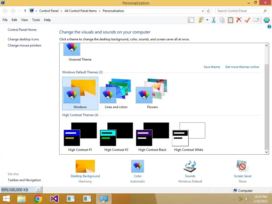
Task: Close the 99% progress popup
Action: coord(38,190)
